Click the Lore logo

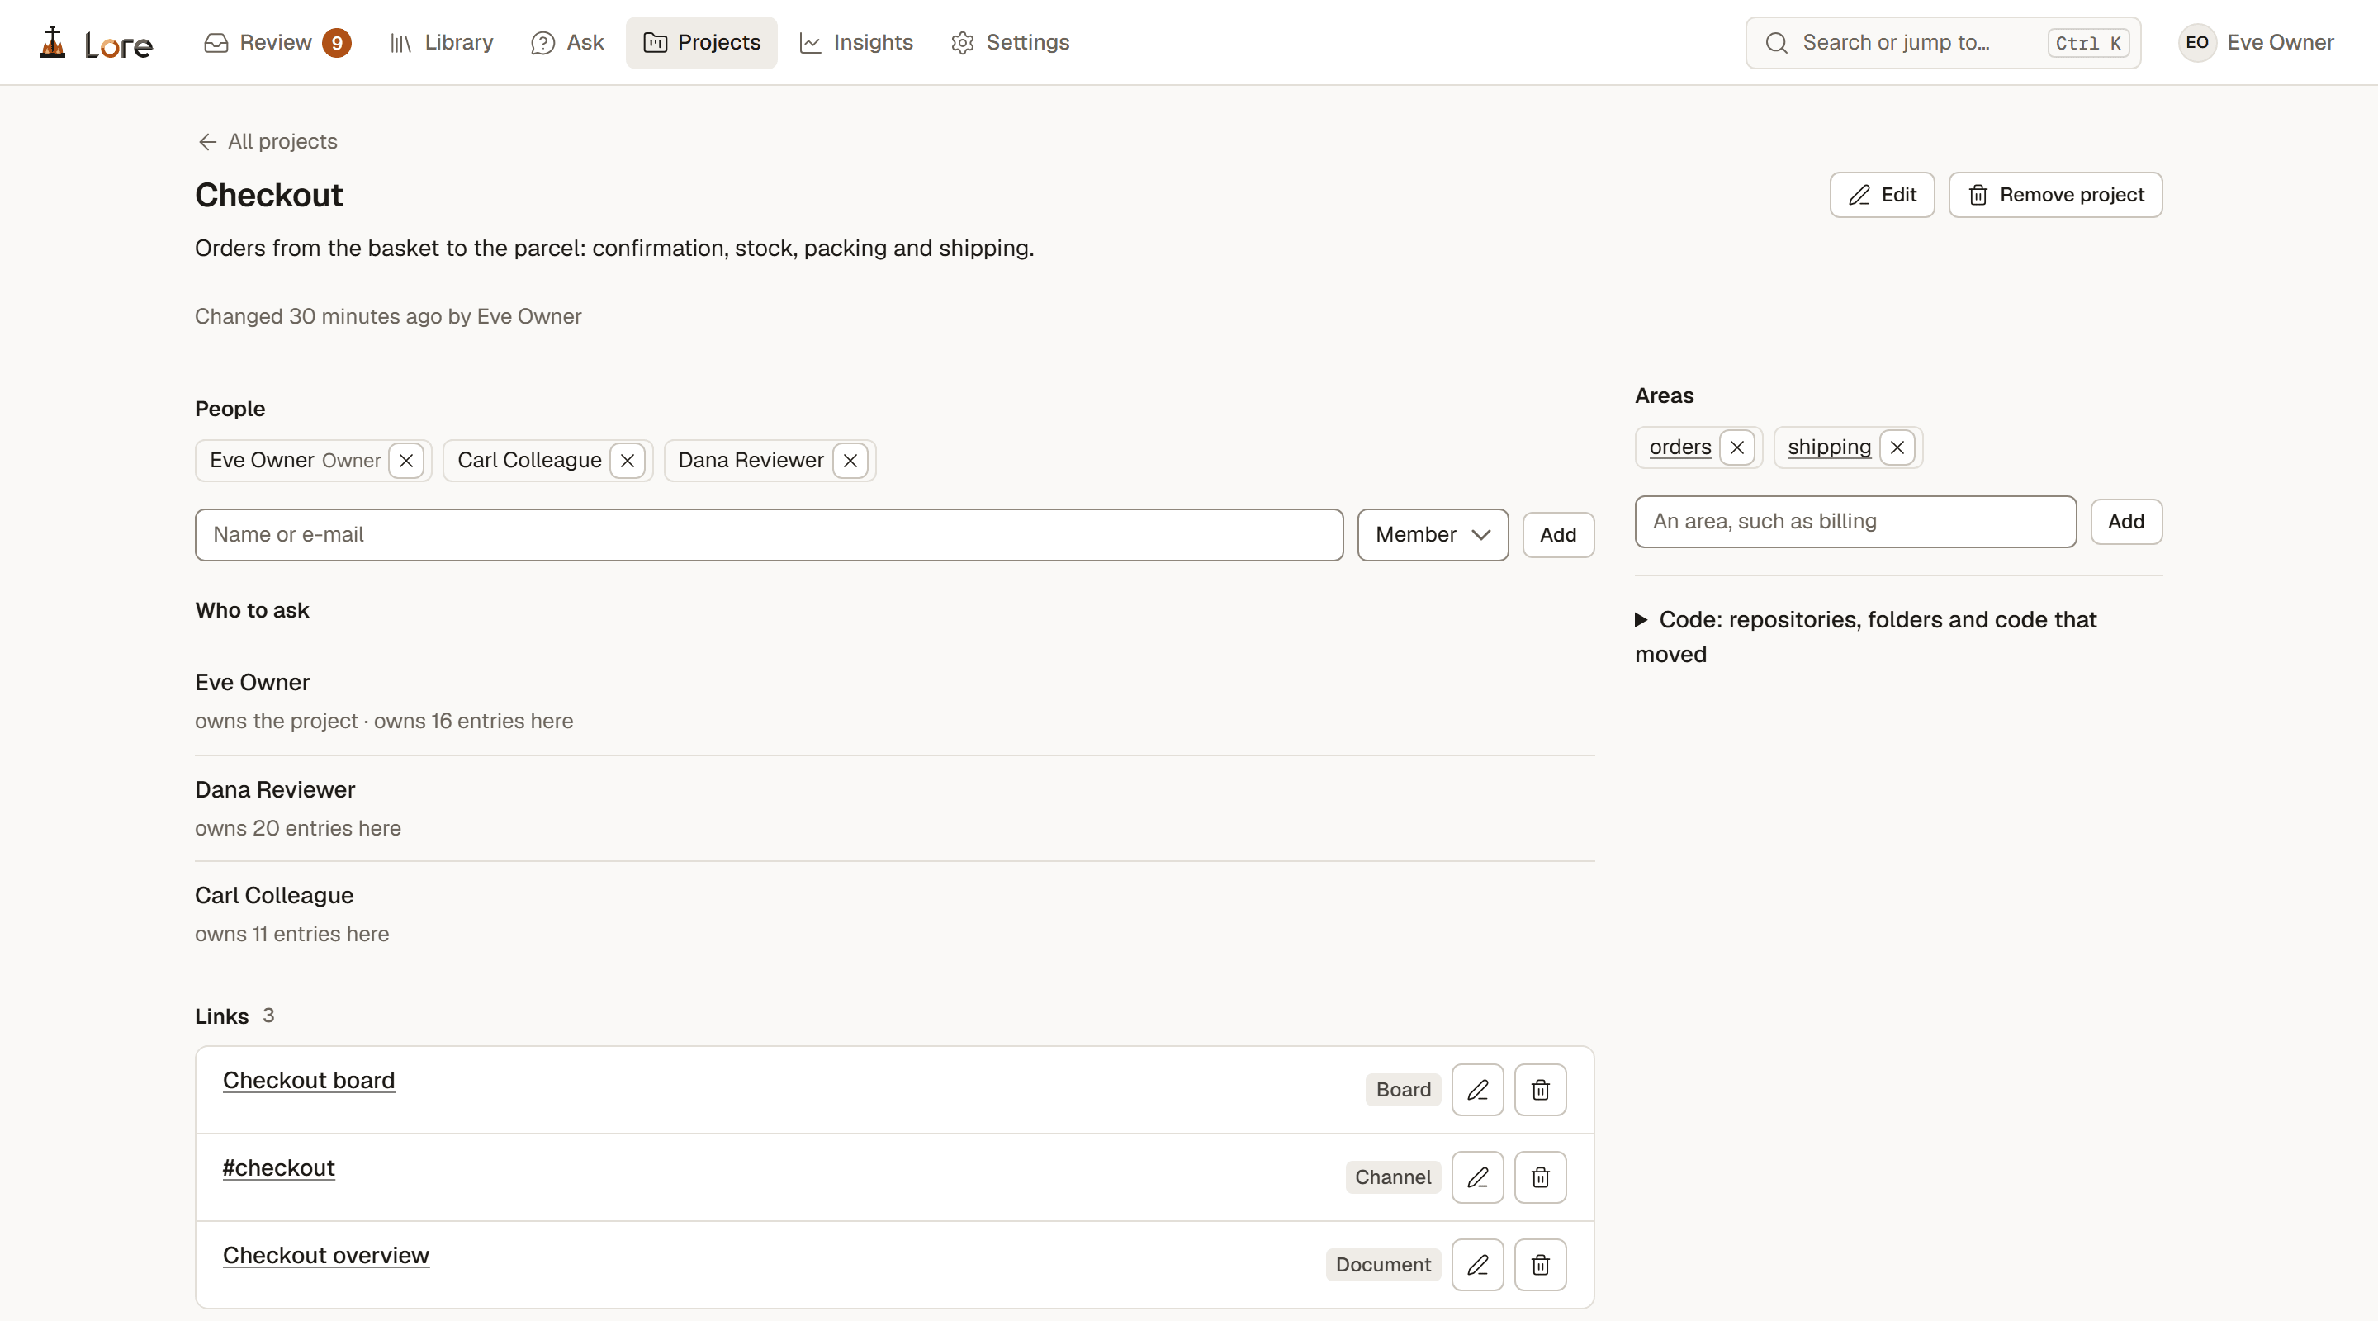(x=96, y=42)
